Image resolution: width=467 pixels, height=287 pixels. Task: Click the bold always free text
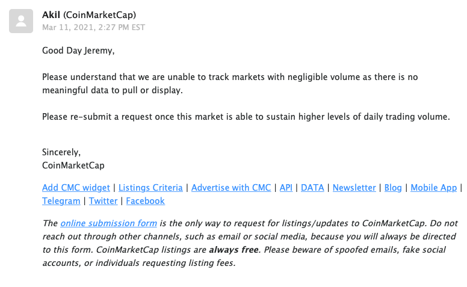(x=233, y=250)
